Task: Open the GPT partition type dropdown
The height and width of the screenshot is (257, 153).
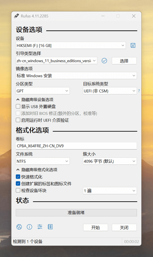Action: pos(43,91)
